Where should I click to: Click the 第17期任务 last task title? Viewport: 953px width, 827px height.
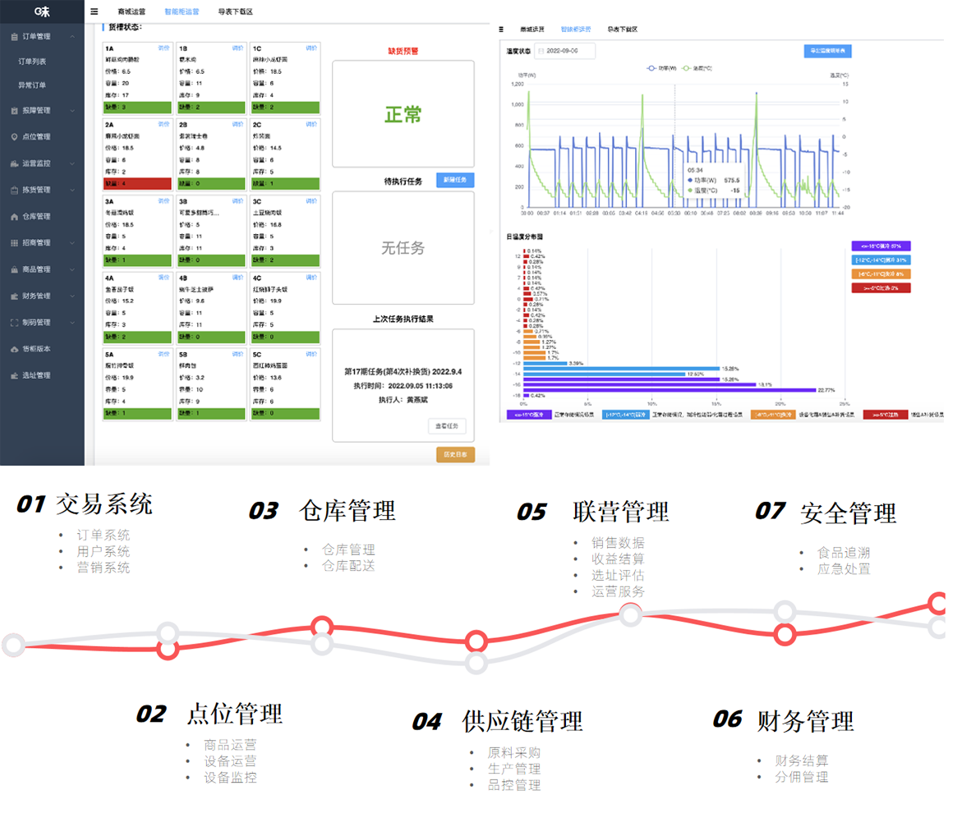(403, 372)
